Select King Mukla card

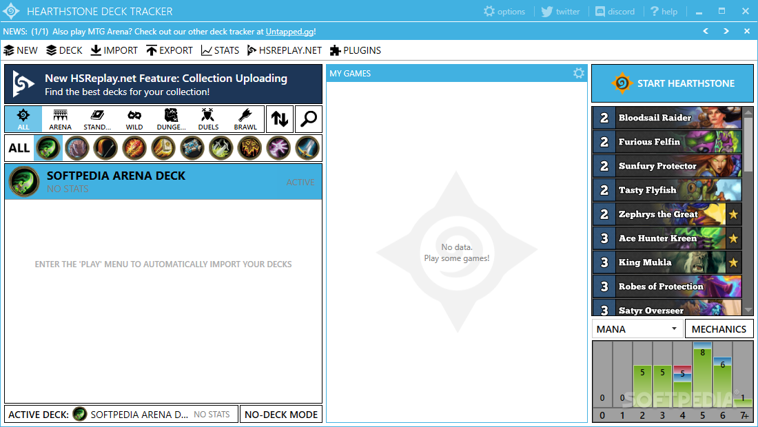pos(667,262)
